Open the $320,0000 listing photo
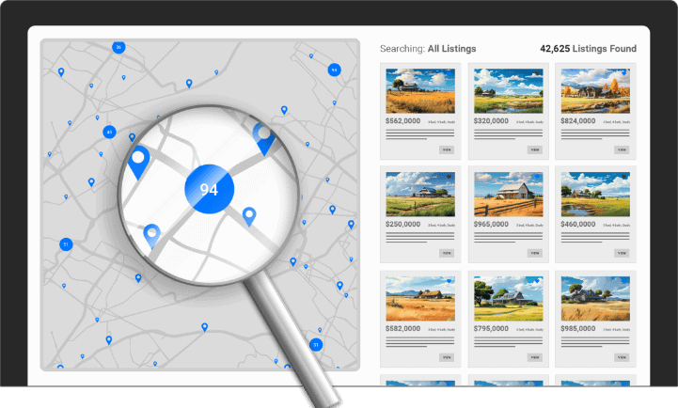The width and height of the screenshot is (678, 408). tap(508, 91)
